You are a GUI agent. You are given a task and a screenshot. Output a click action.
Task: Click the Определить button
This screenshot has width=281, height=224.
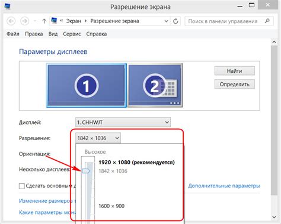pyautogui.click(x=235, y=85)
